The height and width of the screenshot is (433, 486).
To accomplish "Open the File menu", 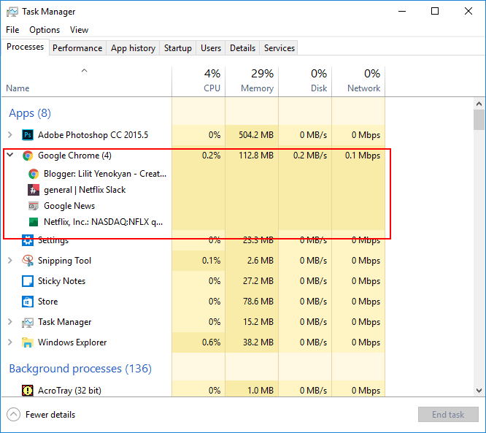I will coord(12,30).
